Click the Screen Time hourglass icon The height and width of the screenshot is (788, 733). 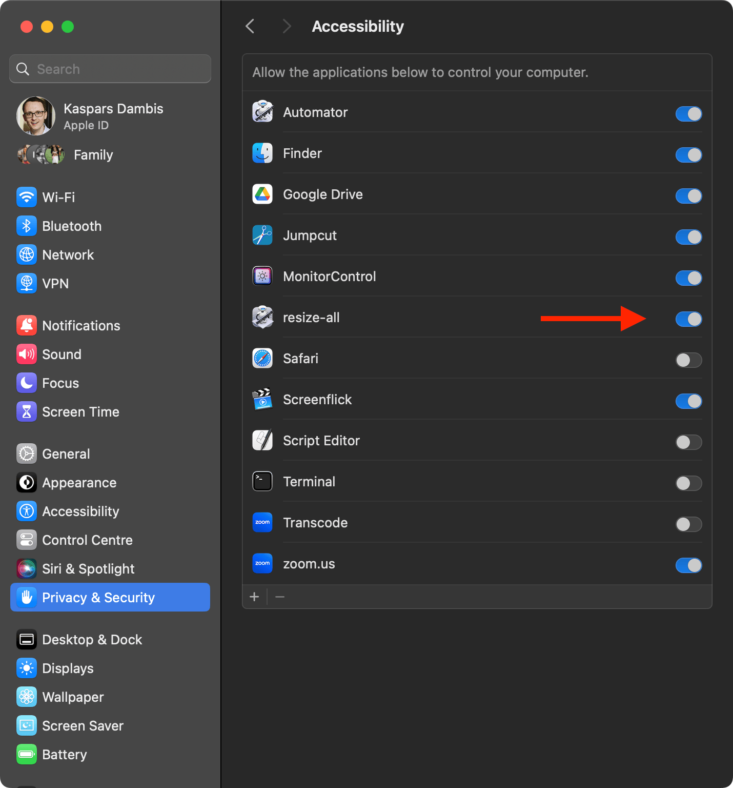pos(27,411)
